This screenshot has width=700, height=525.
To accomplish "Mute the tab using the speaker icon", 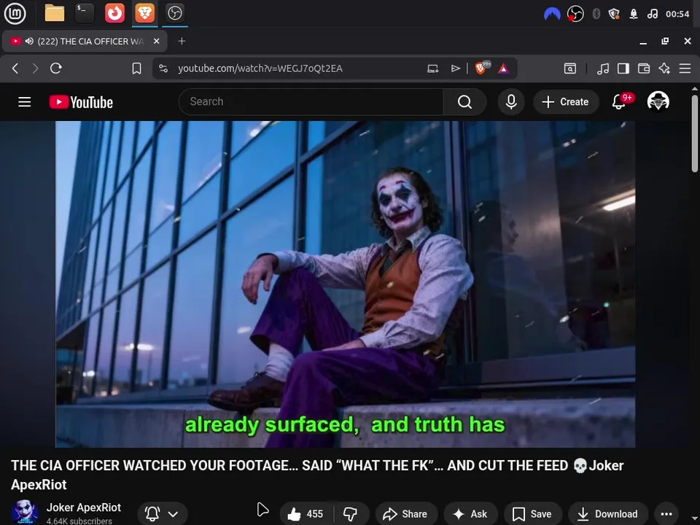I will (x=29, y=41).
